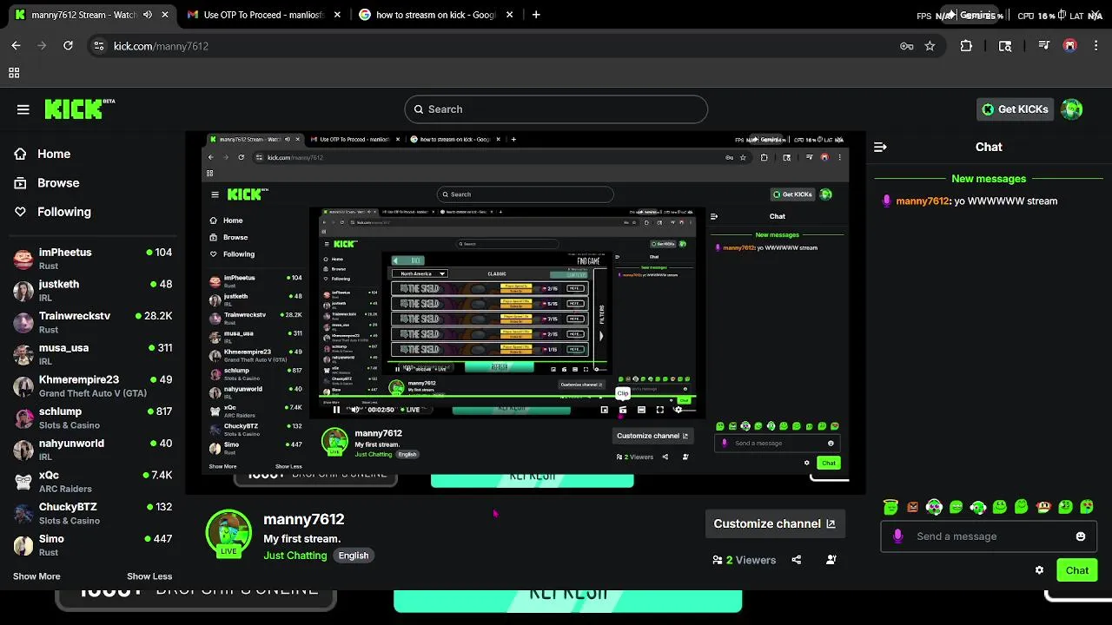1112x625 pixels.
Task: Reload the current page
Action: point(68,46)
